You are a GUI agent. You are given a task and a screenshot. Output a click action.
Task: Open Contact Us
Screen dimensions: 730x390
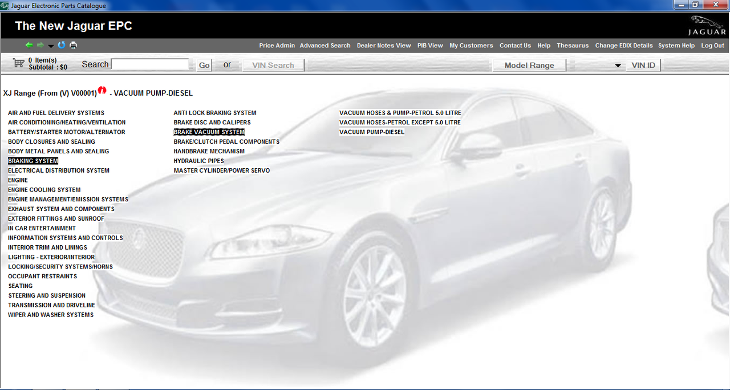pos(515,46)
